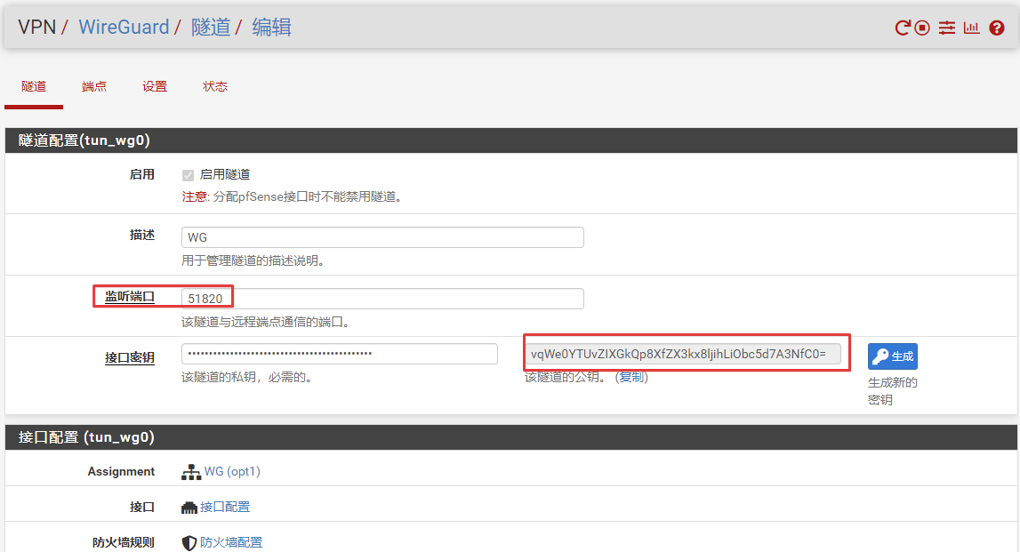Open the 接口配置 link
1020x552 pixels.
(225, 508)
